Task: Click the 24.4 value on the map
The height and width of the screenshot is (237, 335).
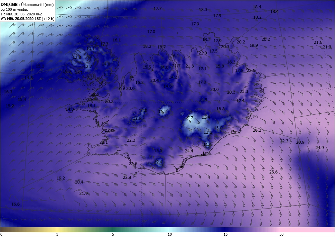Action: pos(189,151)
